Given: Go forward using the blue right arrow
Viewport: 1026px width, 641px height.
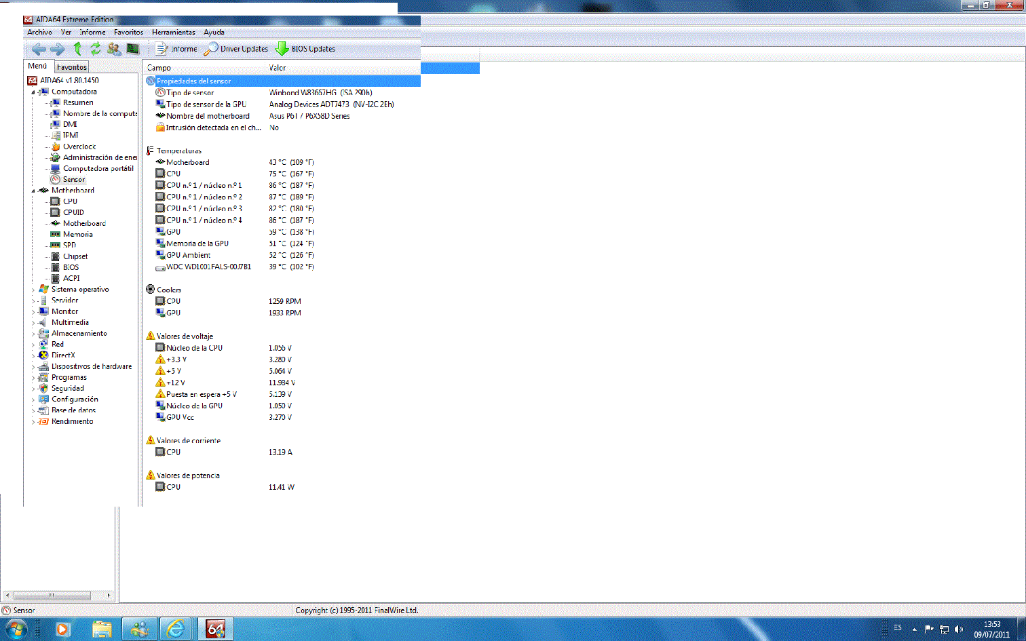Looking at the screenshot, I should point(58,49).
